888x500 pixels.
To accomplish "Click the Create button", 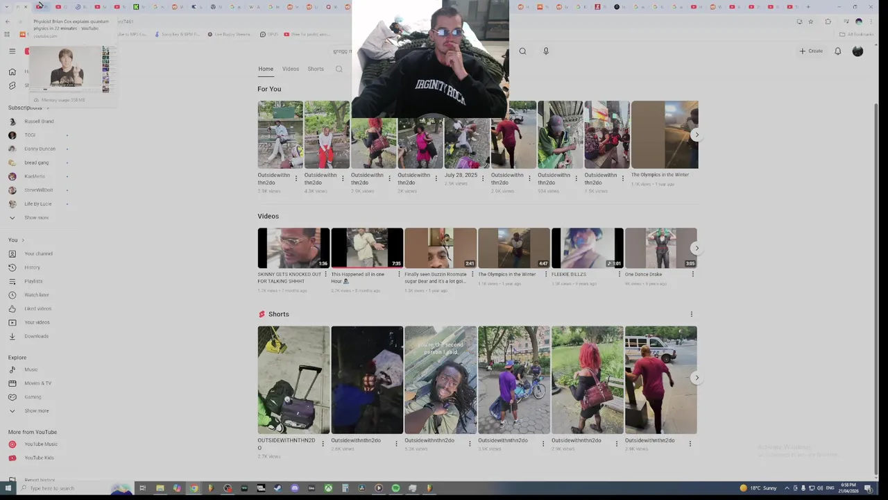I will click(x=810, y=51).
